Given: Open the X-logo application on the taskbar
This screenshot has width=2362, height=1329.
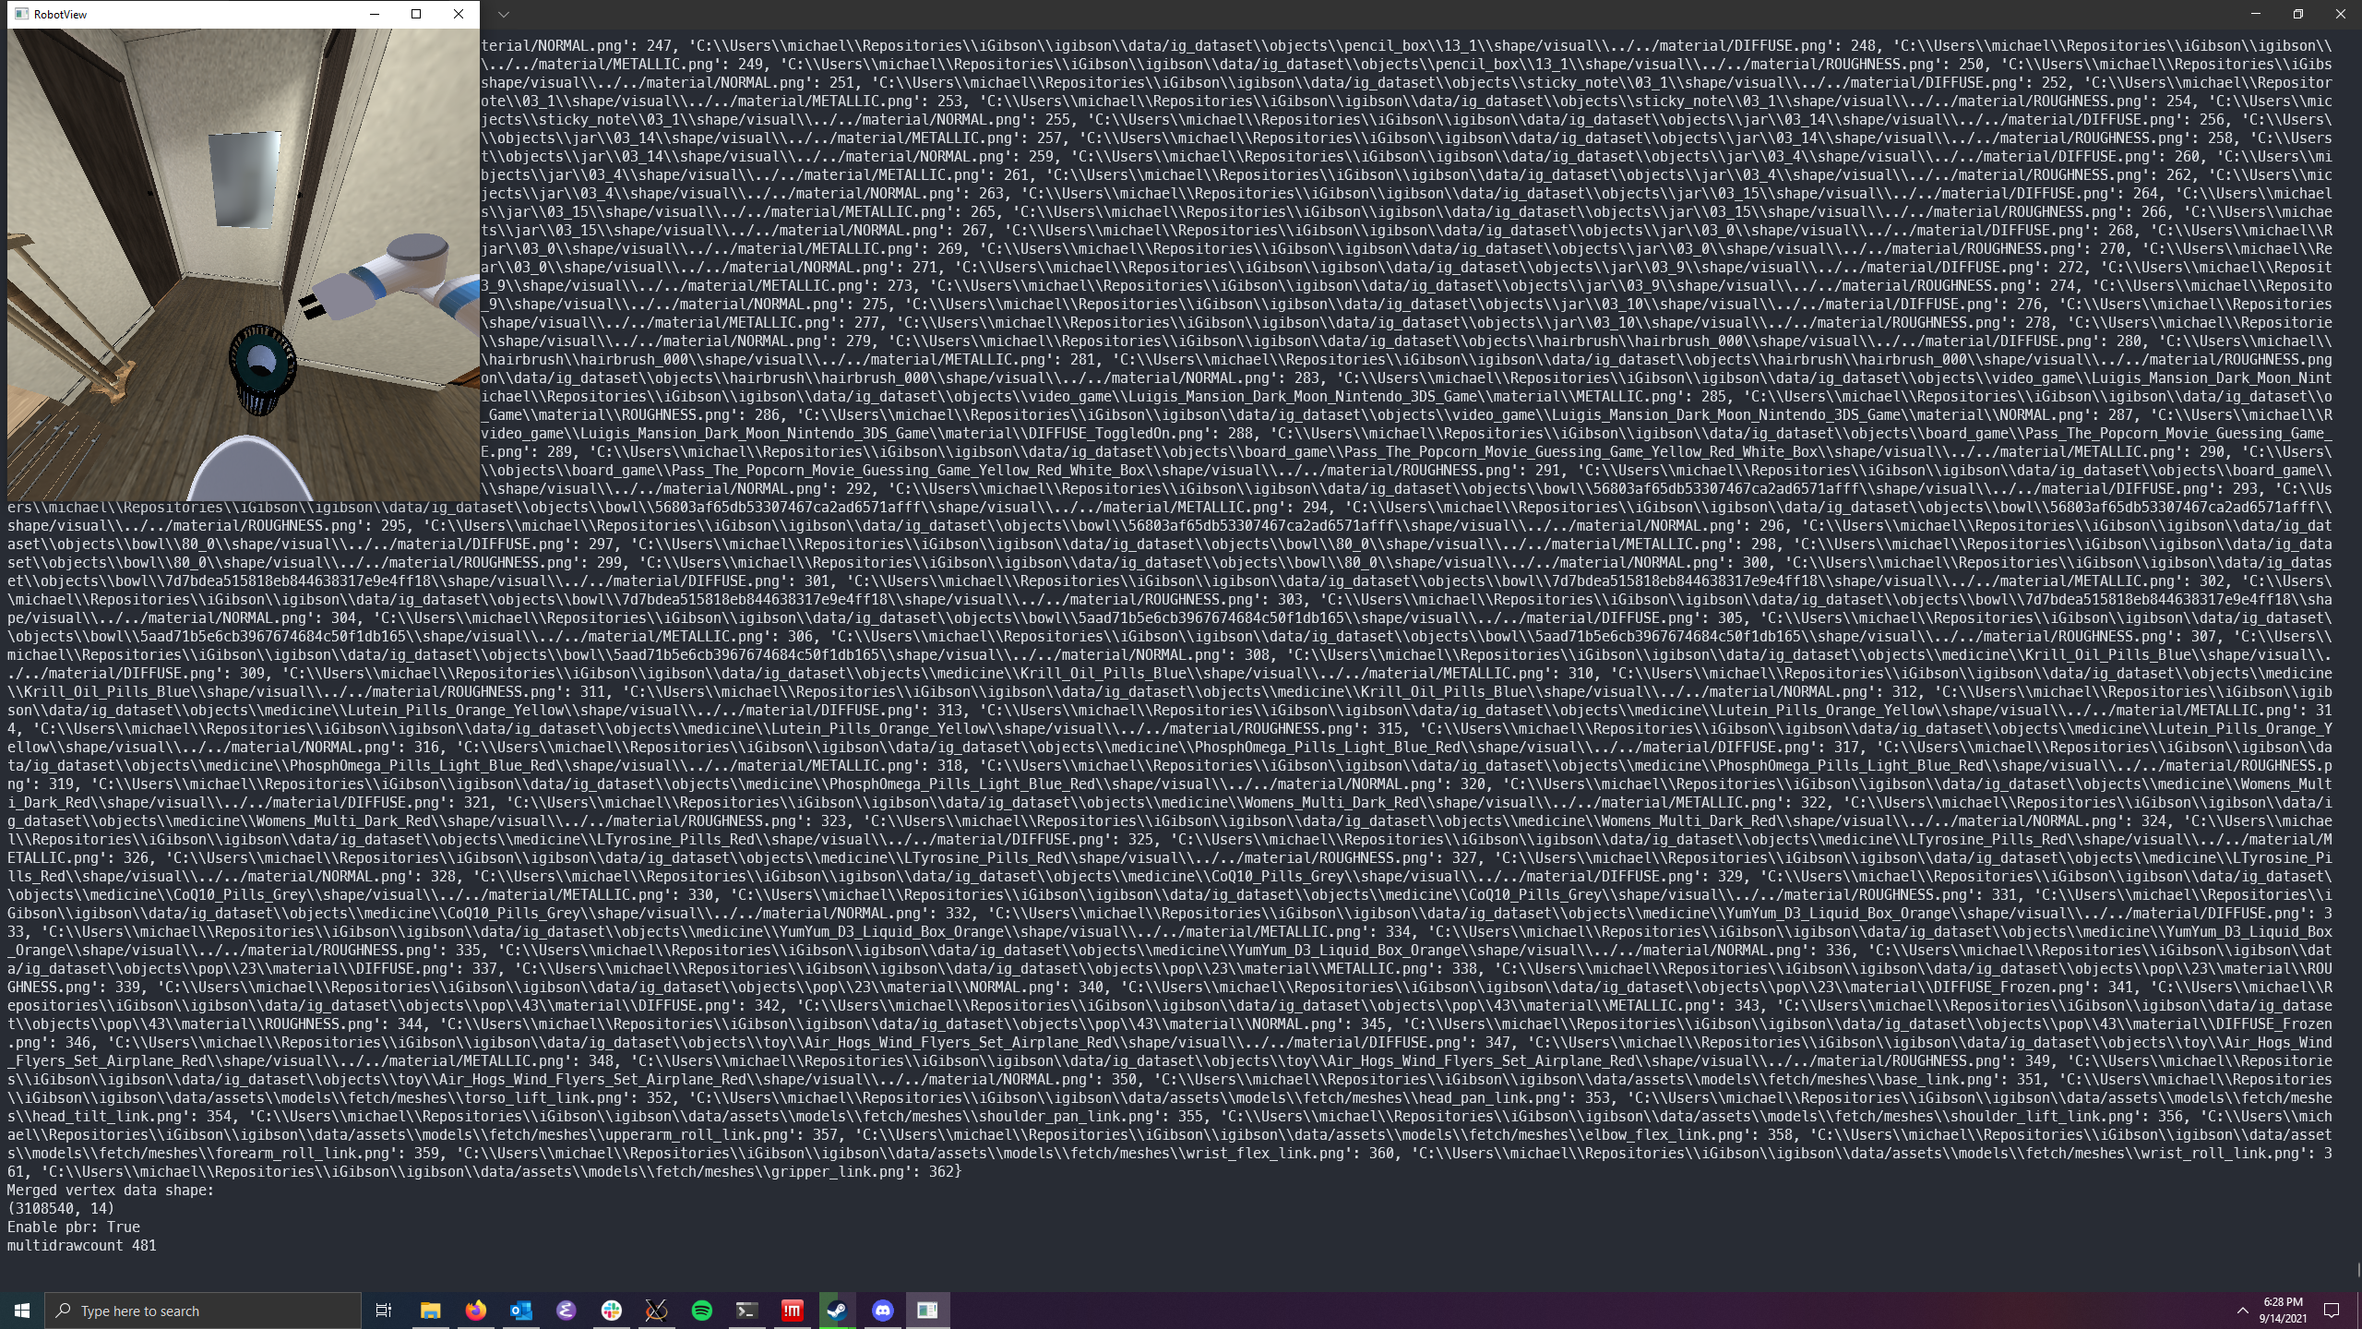Looking at the screenshot, I should [x=656, y=1310].
